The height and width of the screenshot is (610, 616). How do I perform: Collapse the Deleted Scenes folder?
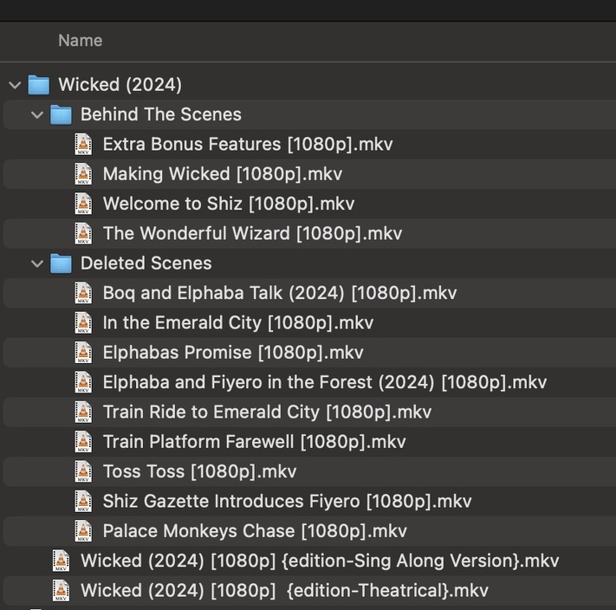point(37,263)
